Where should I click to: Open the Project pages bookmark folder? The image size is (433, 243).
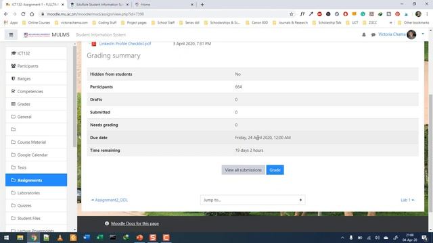(x=134, y=22)
